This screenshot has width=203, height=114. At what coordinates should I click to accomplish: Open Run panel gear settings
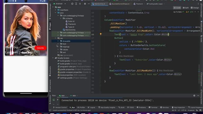(x=194, y=96)
